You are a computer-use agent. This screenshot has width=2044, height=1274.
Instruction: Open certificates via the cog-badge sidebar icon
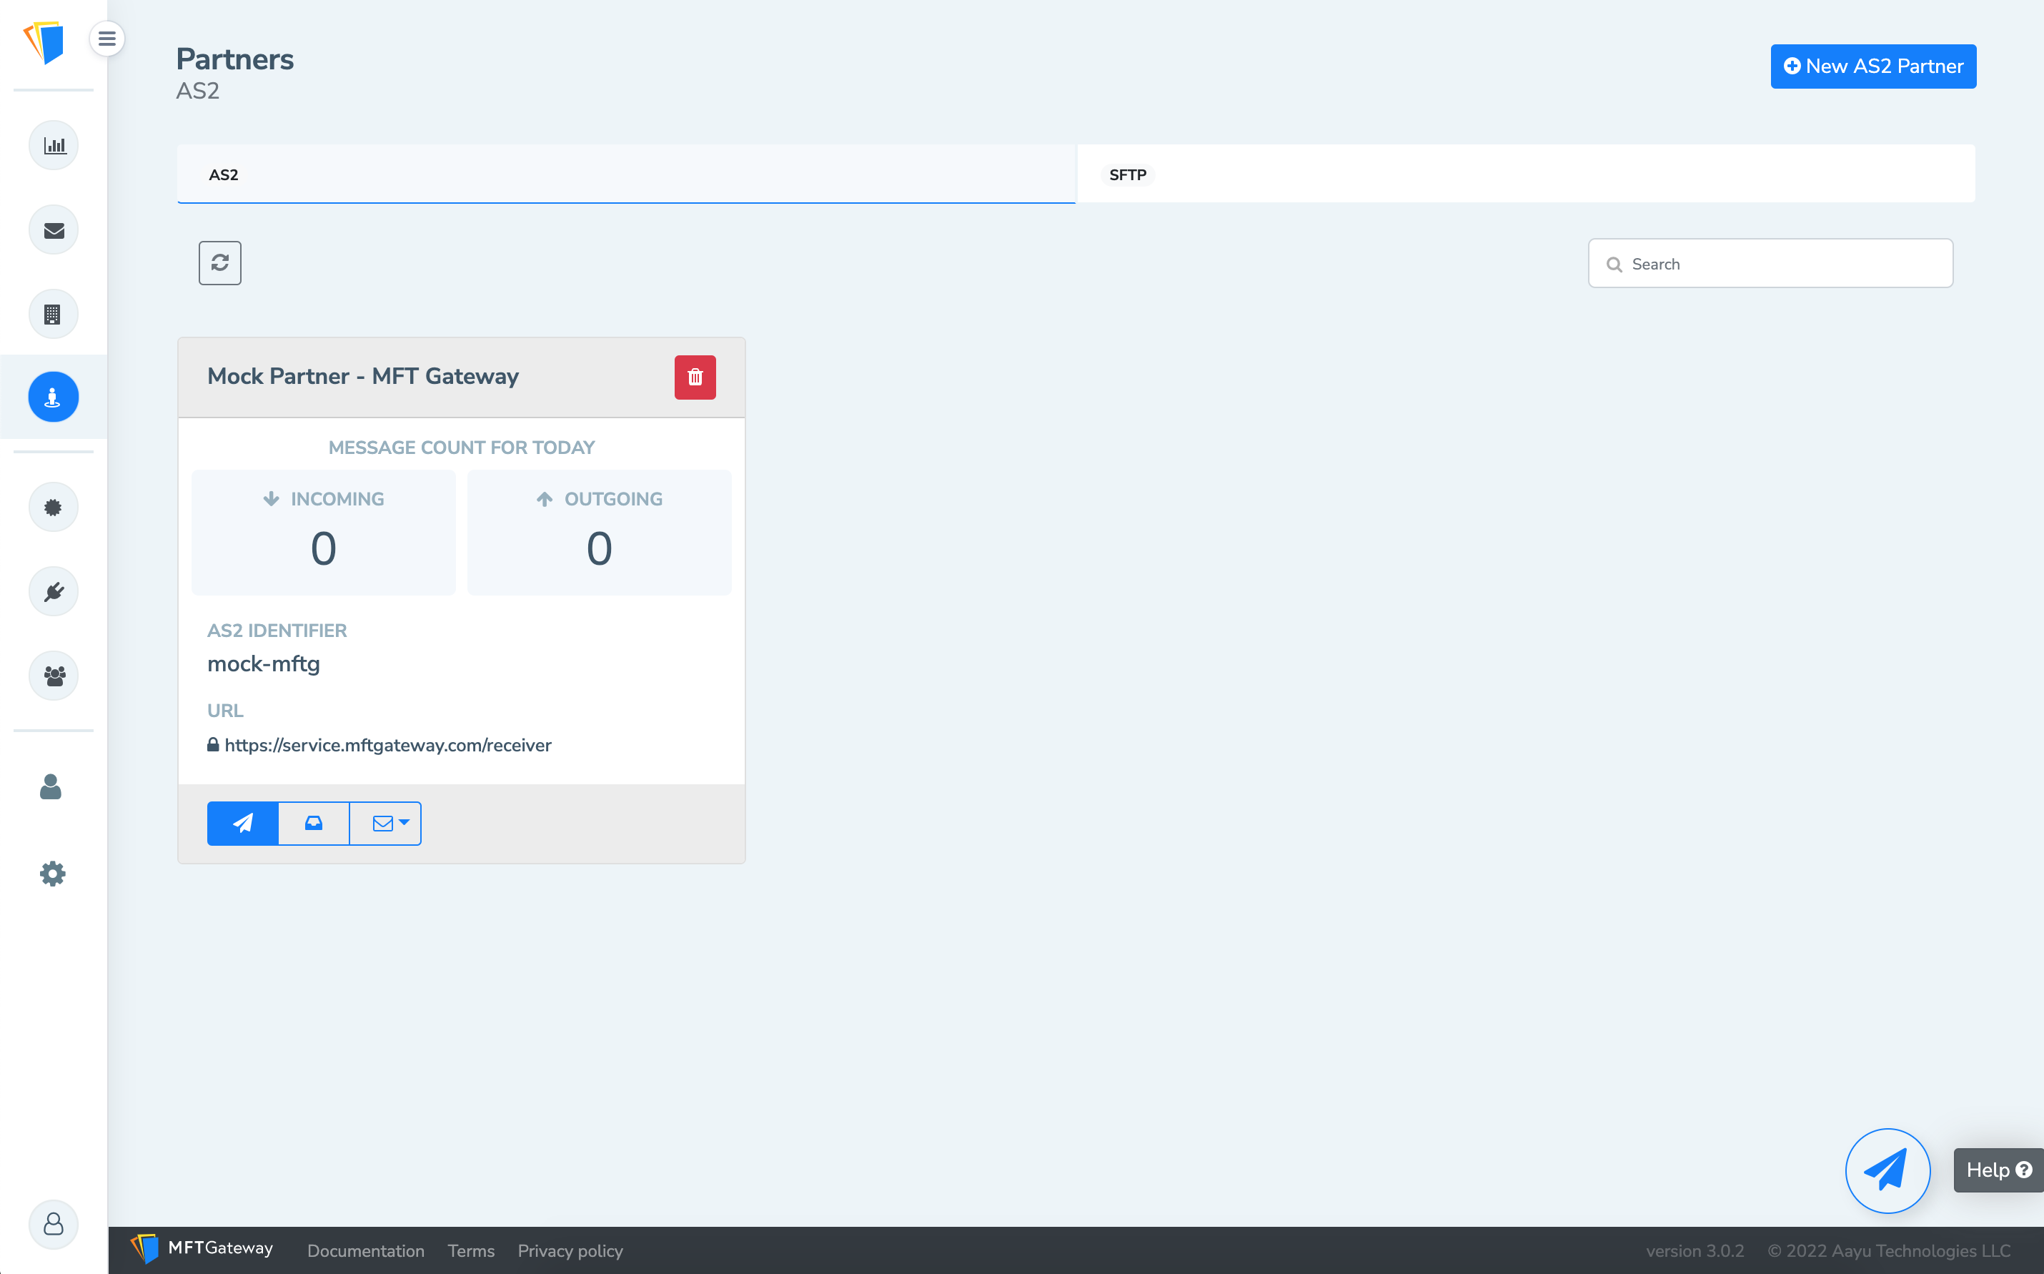click(53, 506)
